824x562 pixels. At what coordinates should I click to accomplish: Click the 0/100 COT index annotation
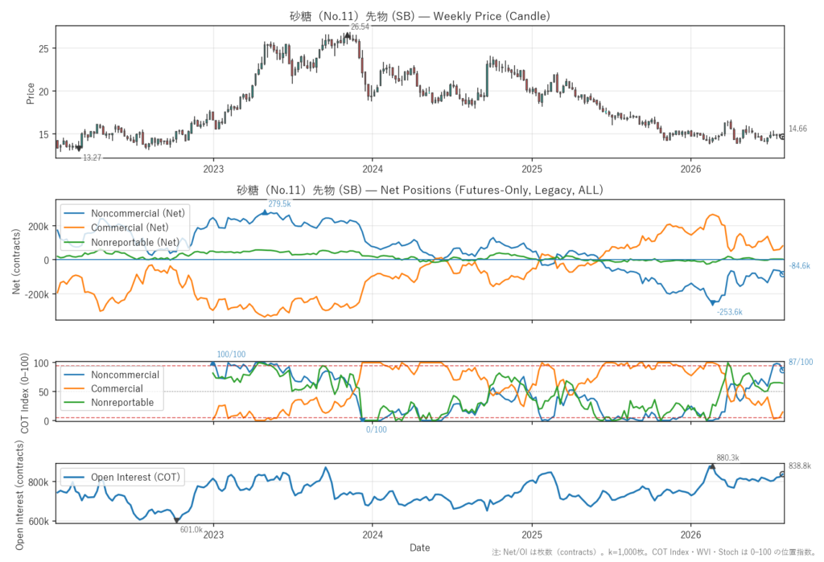pyautogui.click(x=377, y=429)
